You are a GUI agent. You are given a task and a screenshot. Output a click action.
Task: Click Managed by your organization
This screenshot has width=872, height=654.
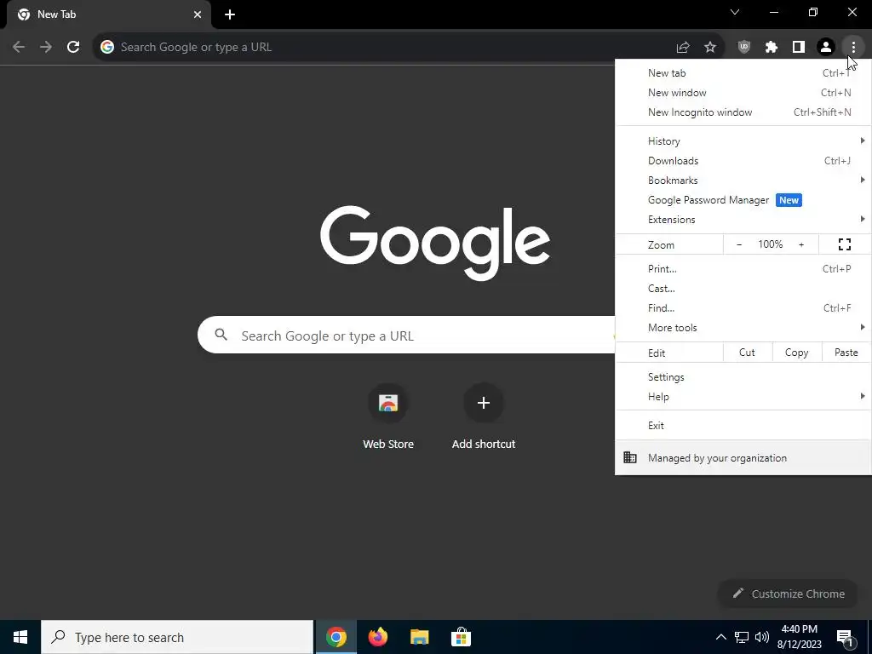(x=743, y=457)
